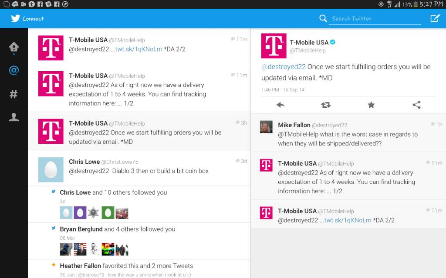
Task: Tap the purple egg follower avatar
Action: pos(80,212)
